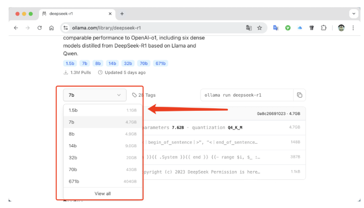Expand the tab search chevron
Screen dimensions: 364x208
click(x=353, y=14)
